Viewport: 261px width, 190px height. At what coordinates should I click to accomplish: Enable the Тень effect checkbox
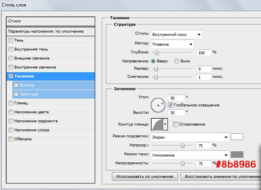(11, 40)
